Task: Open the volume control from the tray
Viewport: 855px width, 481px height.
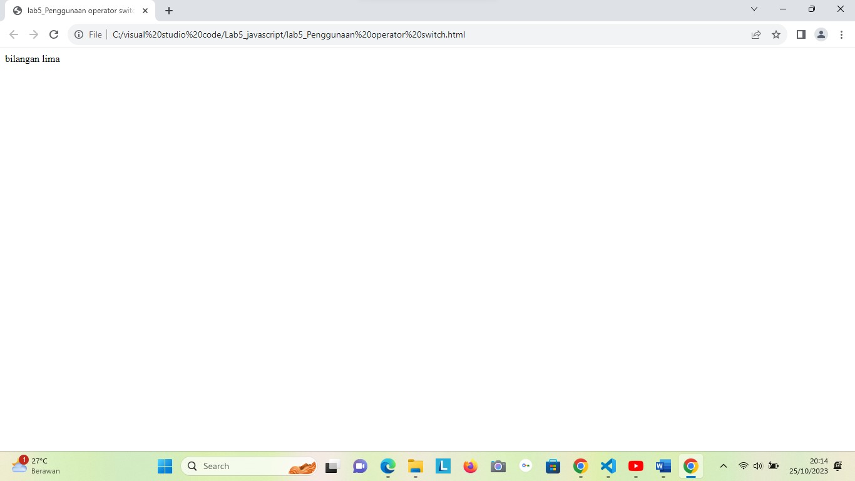Action: pyautogui.click(x=757, y=466)
